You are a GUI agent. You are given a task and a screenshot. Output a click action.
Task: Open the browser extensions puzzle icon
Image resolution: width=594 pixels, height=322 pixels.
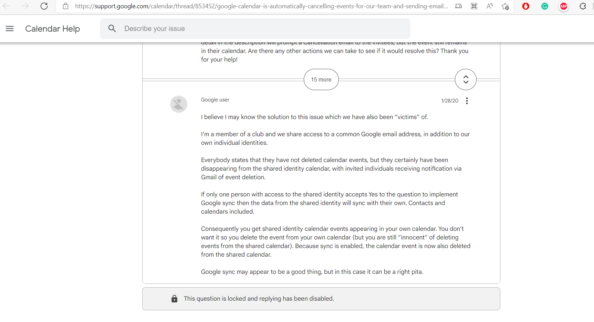tap(583, 6)
